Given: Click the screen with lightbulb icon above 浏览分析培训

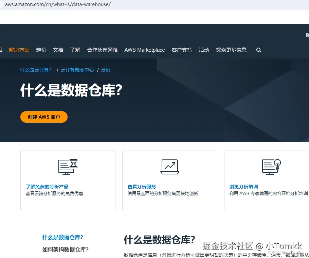Looking at the screenshot, I should coord(271,167).
